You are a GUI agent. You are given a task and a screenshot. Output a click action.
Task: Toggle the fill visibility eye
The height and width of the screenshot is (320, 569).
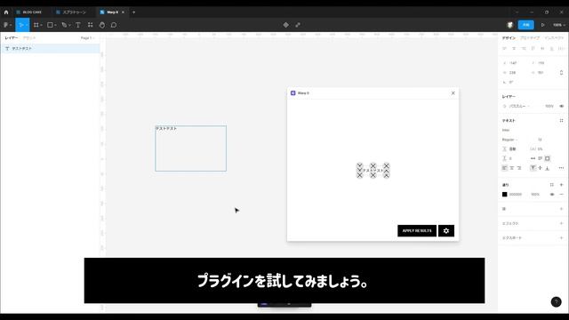(552, 195)
